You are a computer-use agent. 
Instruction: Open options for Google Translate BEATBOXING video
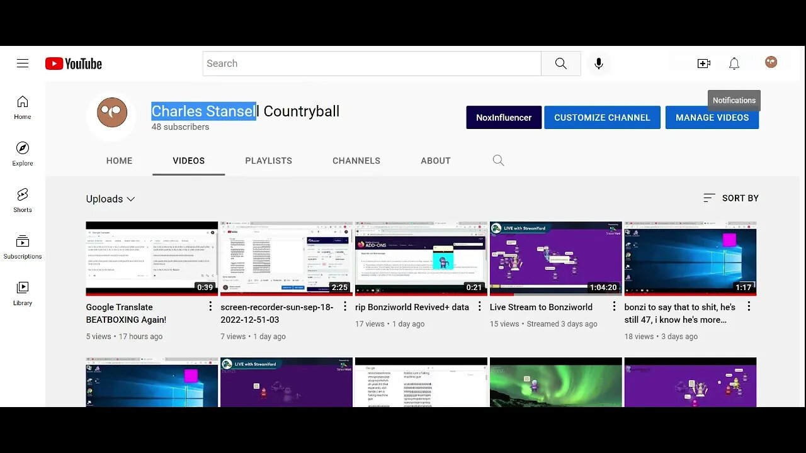pos(210,306)
